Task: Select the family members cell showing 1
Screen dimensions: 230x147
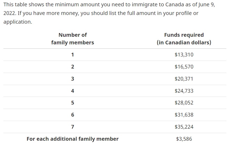Action: coord(73,55)
